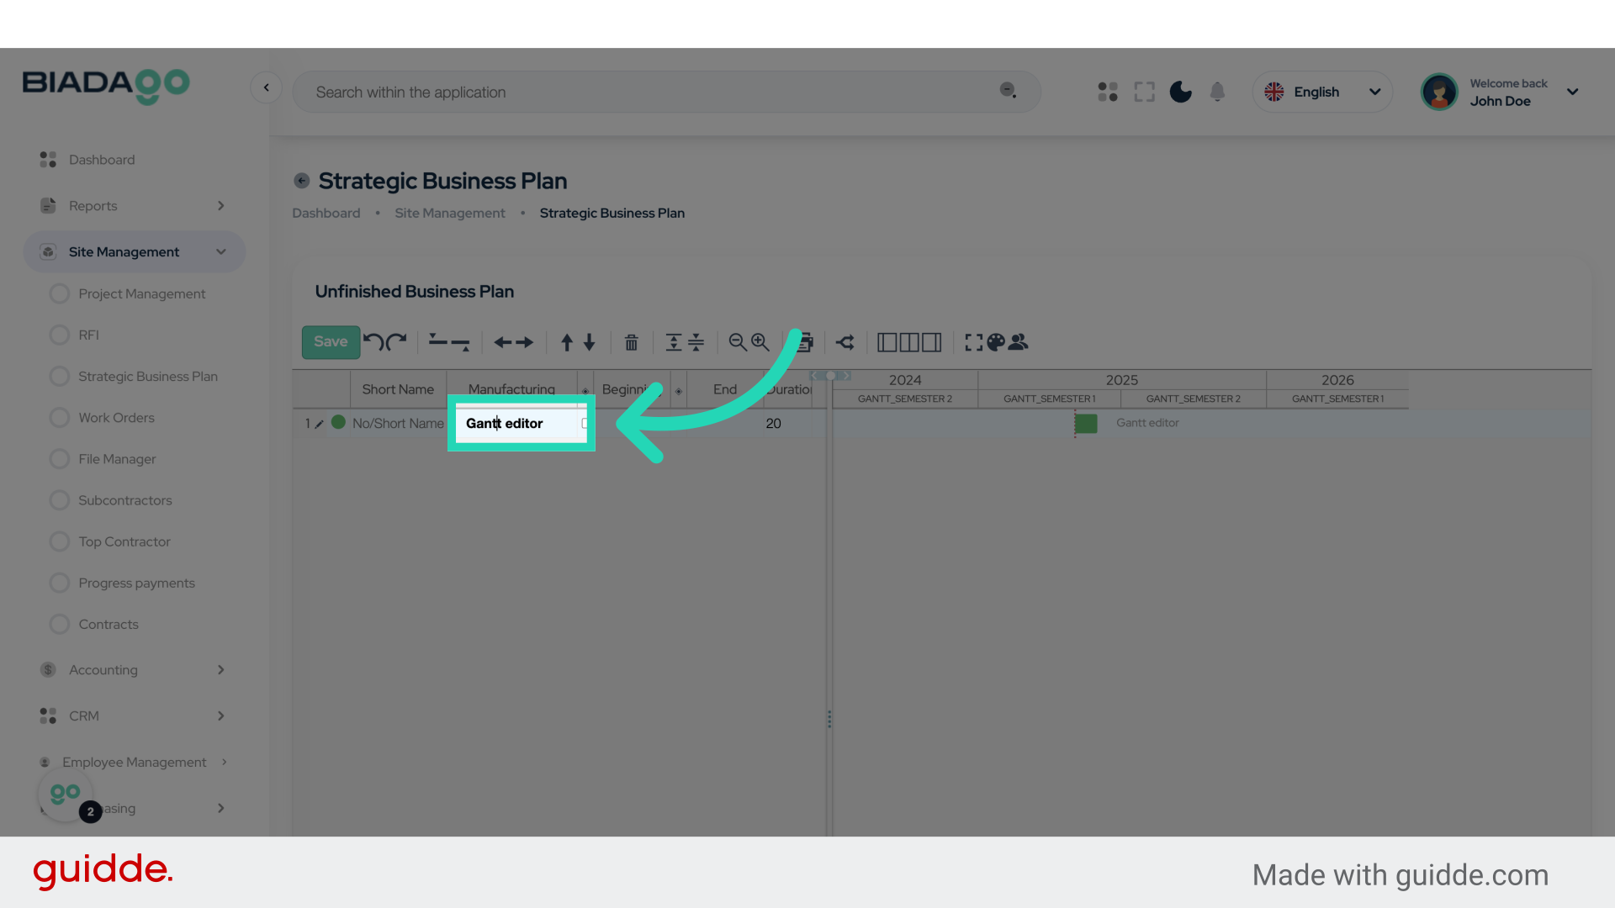Open the print icon in the Gantt toolbar
Image resolution: width=1615 pixels, height=908 pixels.
point(804,342)
